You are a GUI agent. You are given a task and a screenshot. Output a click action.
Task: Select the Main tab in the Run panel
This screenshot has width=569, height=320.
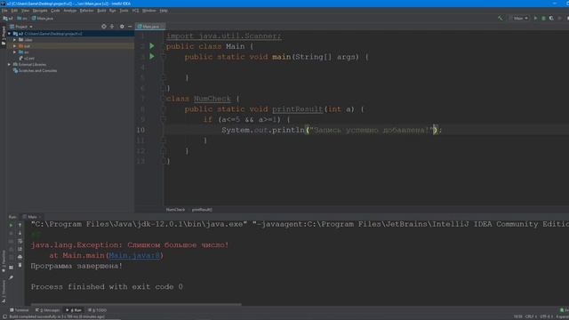tap(32, 217)
